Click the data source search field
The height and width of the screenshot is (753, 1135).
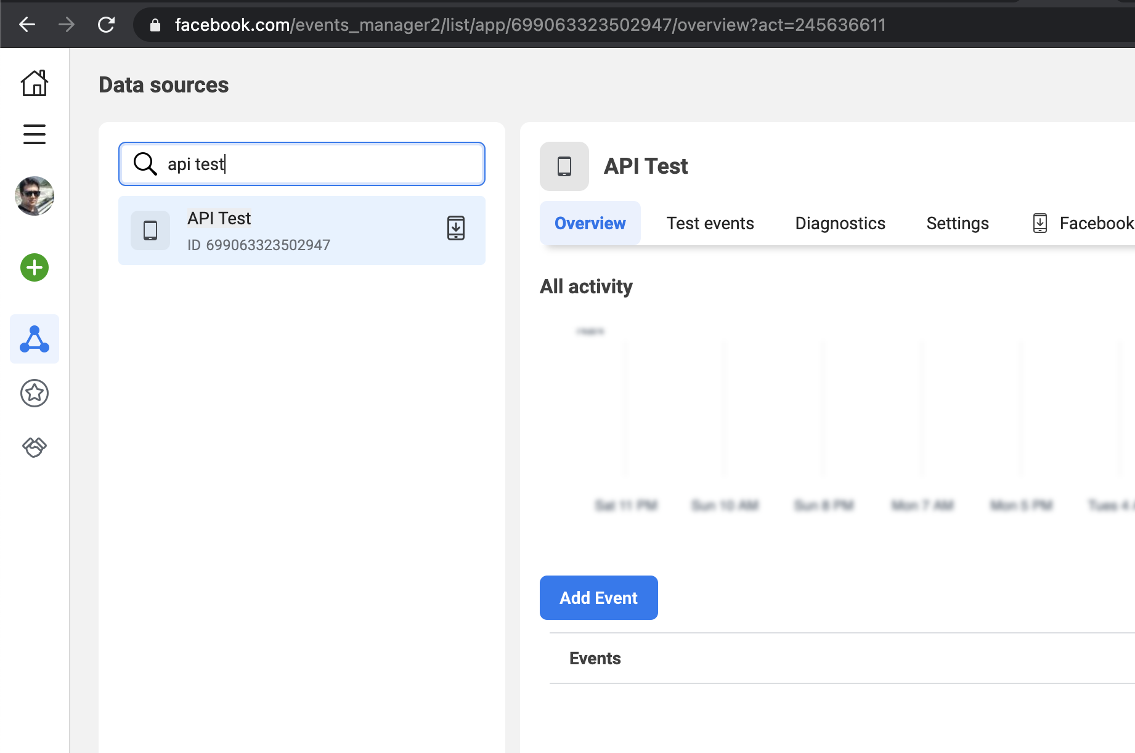[x=320, y=164]
